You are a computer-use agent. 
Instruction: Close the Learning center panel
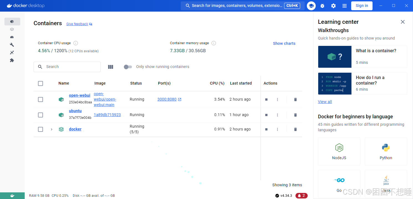(x=403, y=22)
